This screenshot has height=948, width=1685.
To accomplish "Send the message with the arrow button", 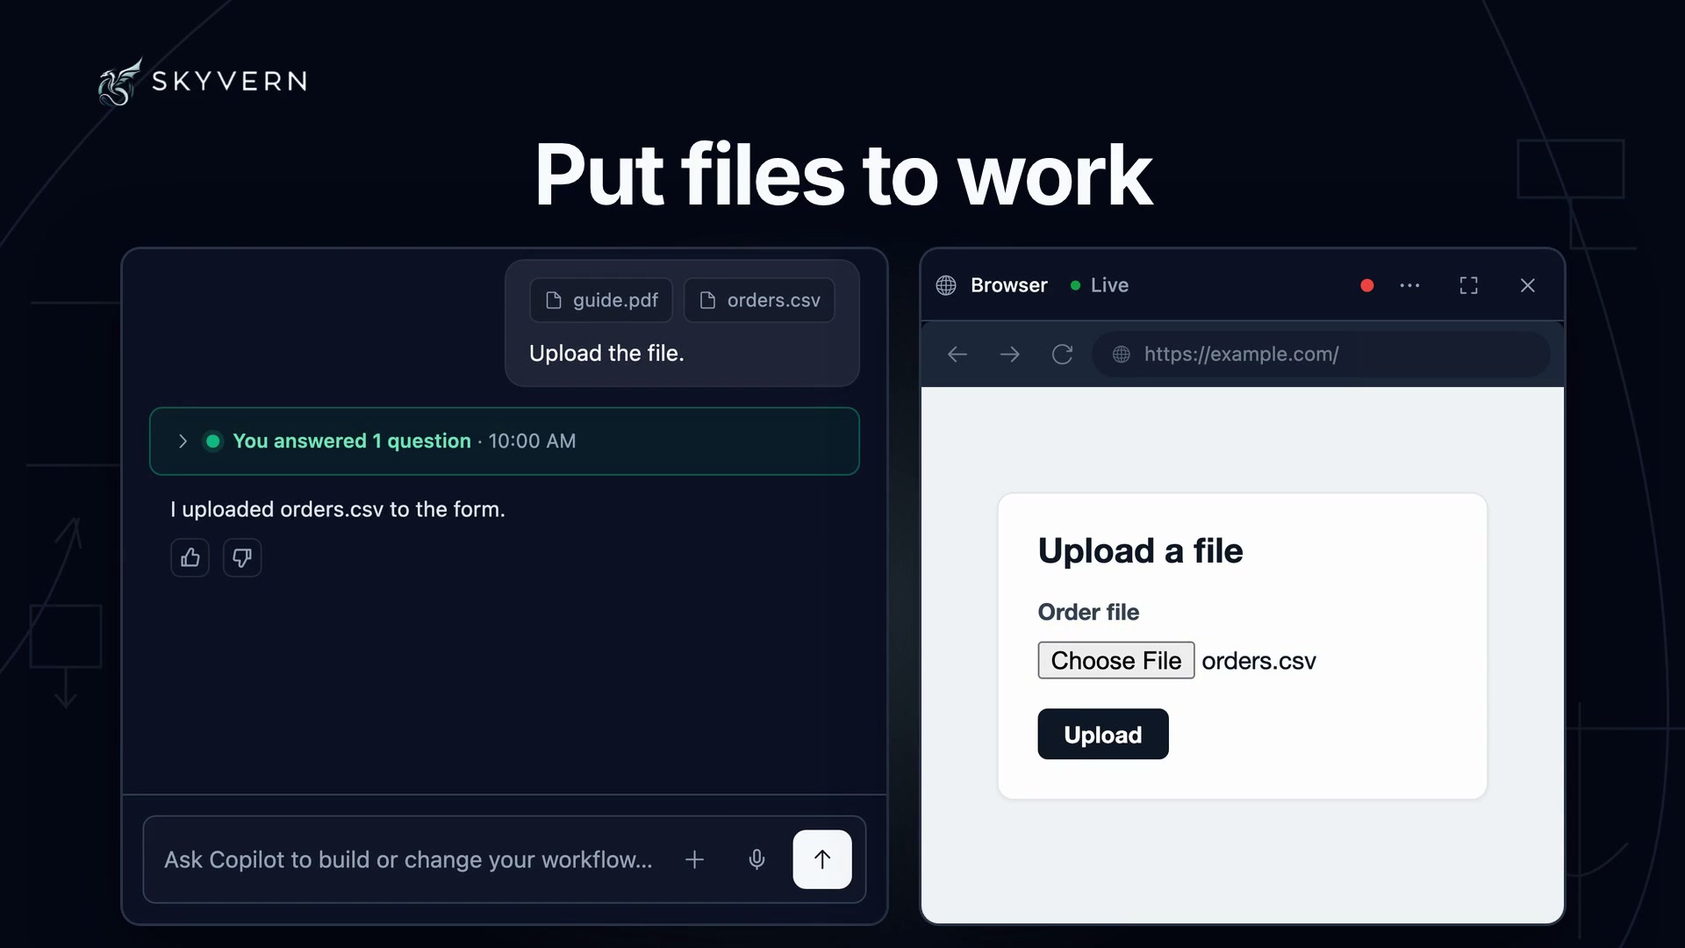I will pyautogui.click(x=822, y=859).
